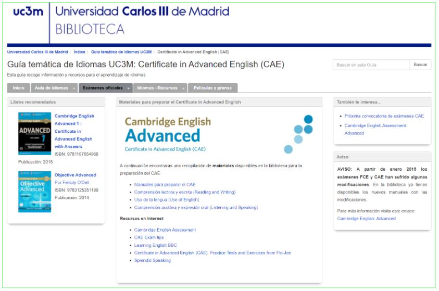
Task: Click the Advanced 1 book cover thumbnail
Action: 35,133
